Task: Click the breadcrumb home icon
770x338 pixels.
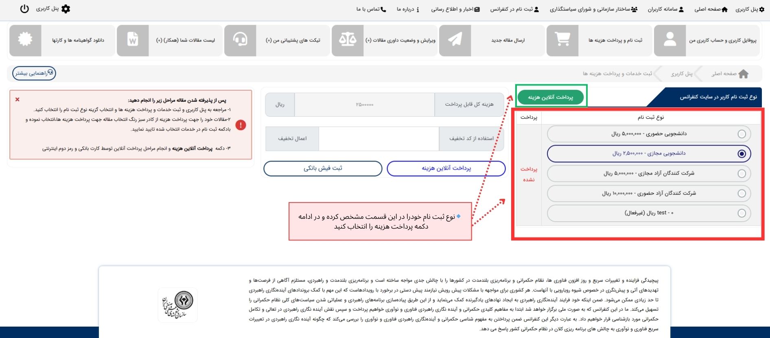Action: [744, 74]
